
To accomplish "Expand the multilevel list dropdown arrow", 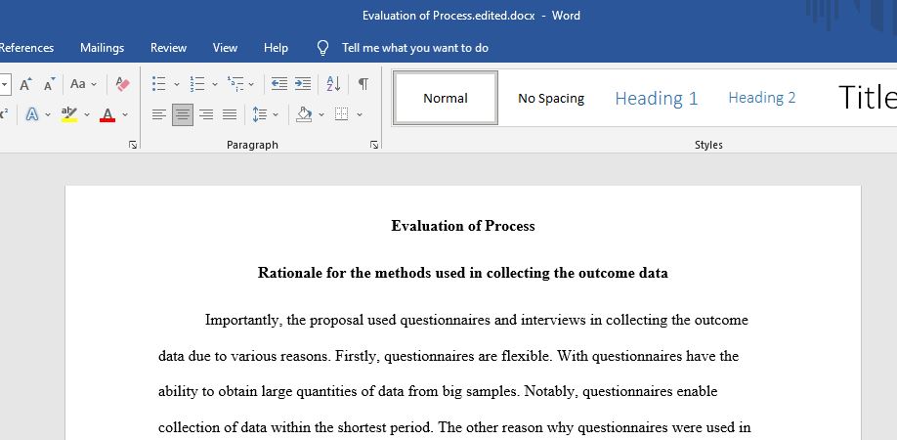I will 251,85.
